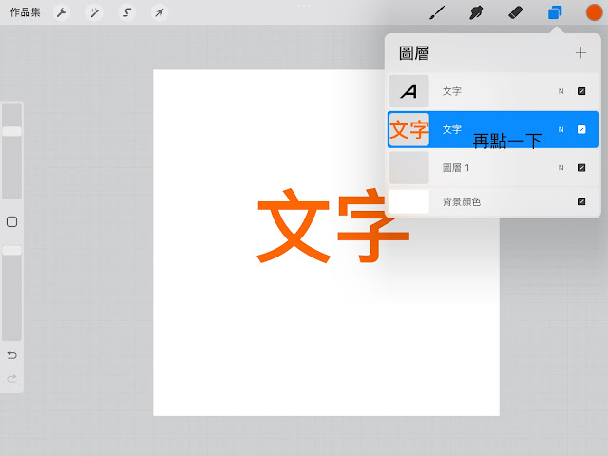Click the brush size slider handle
The height and width of the screenshot is (456, 608).
pos(12,131)
